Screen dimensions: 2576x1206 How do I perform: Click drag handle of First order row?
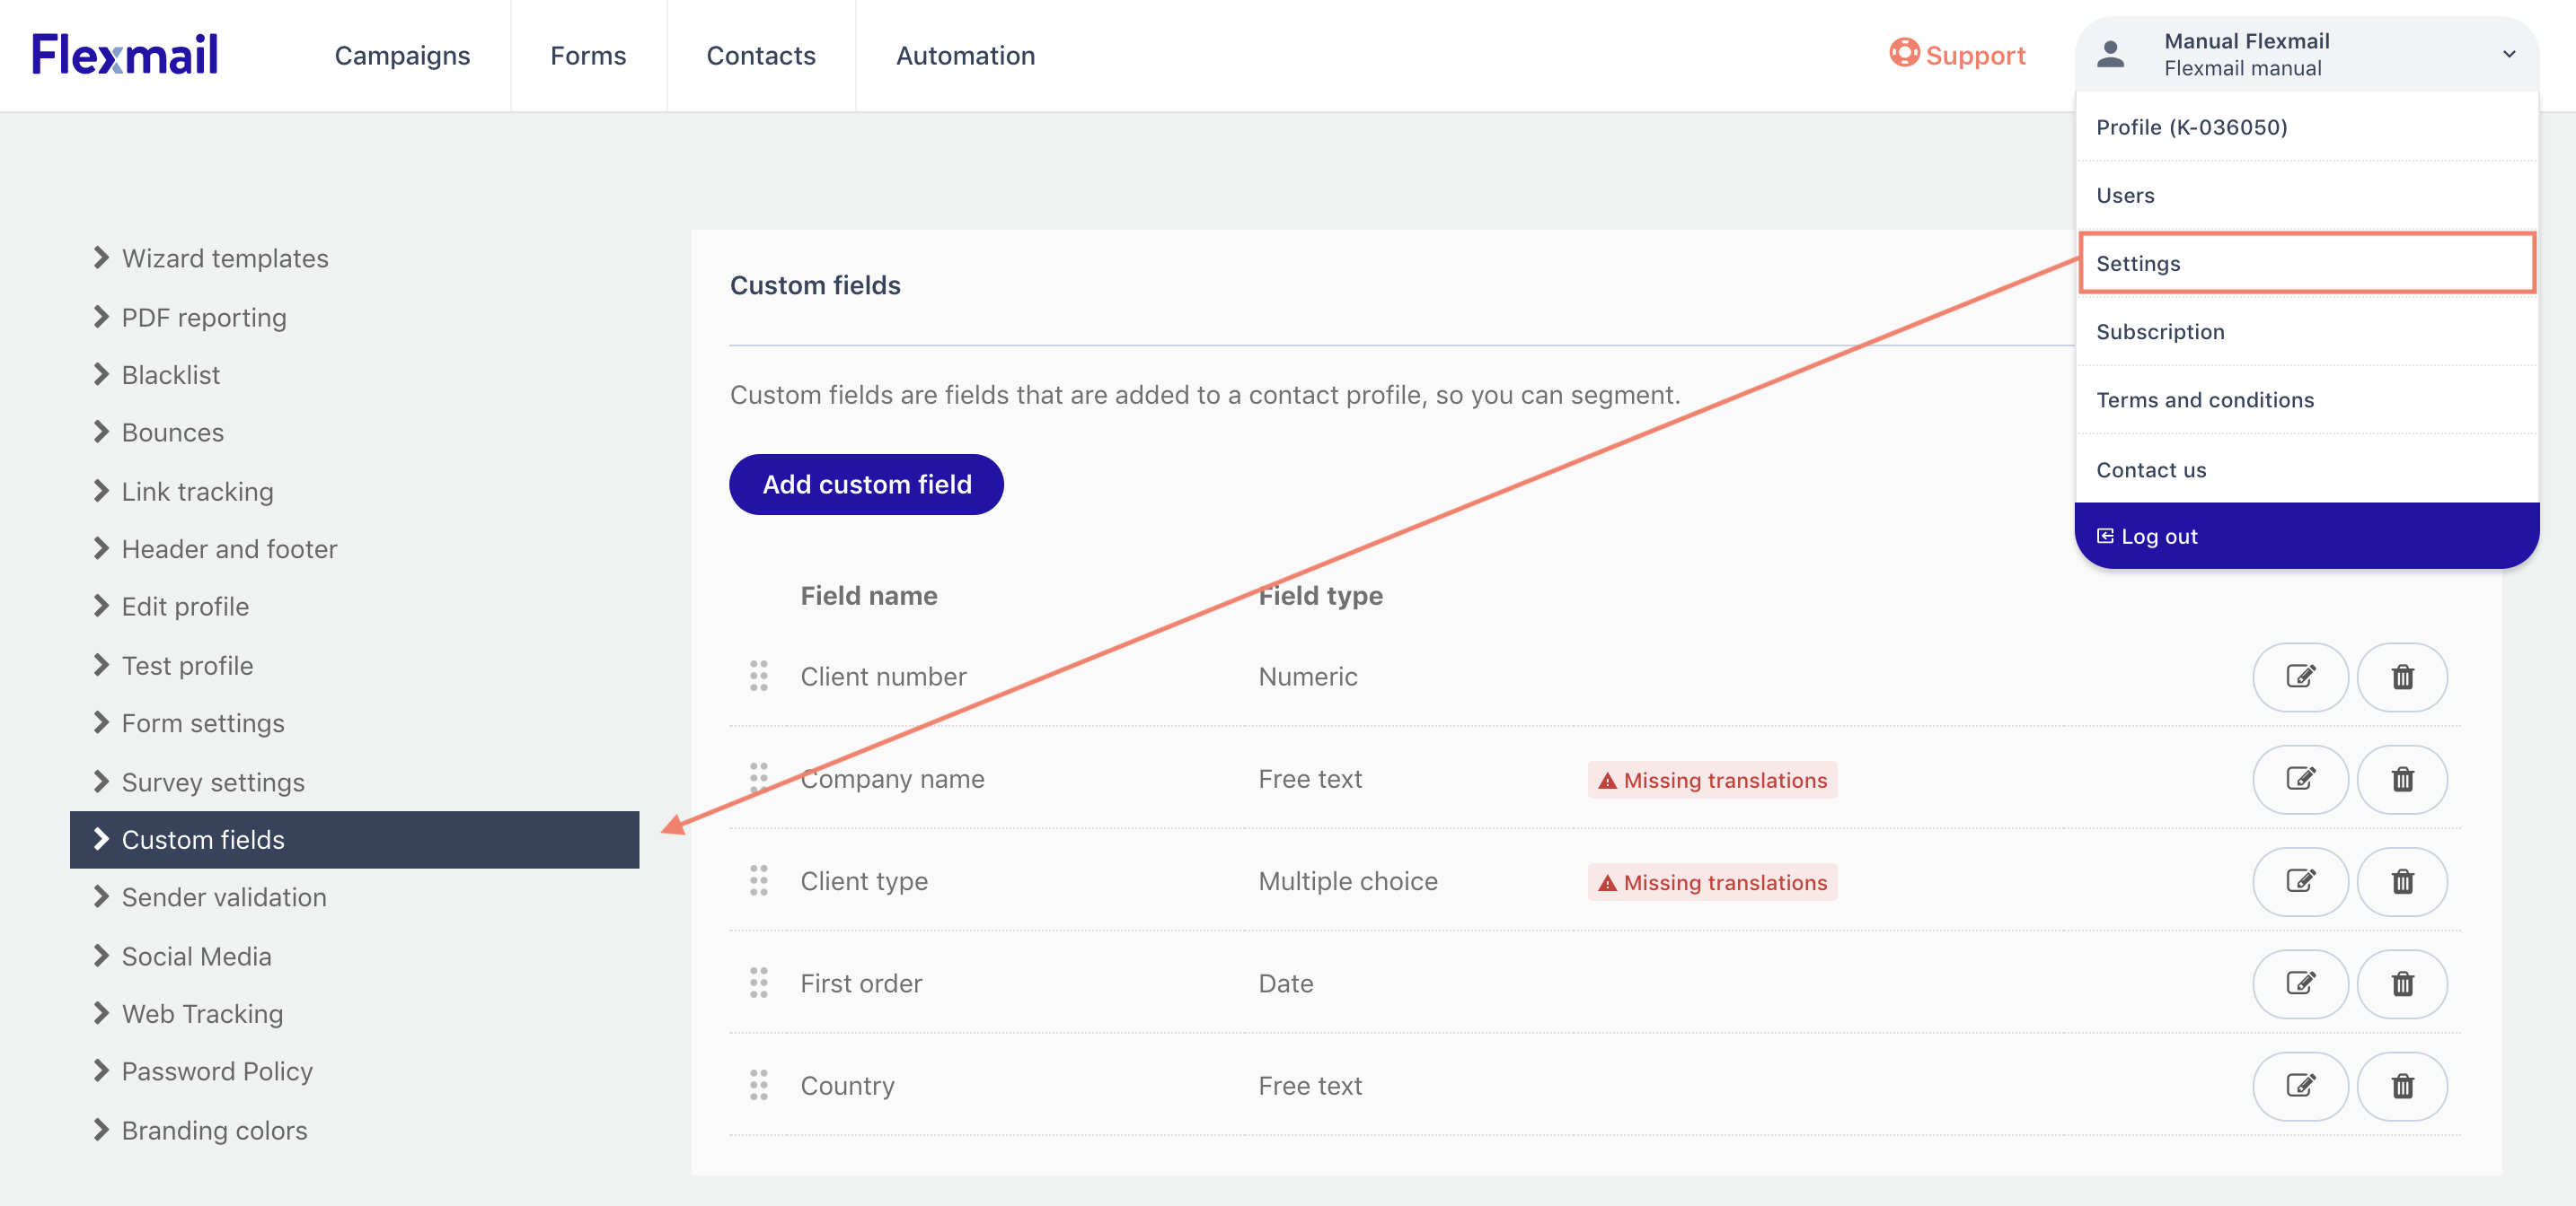coord(759,983)
